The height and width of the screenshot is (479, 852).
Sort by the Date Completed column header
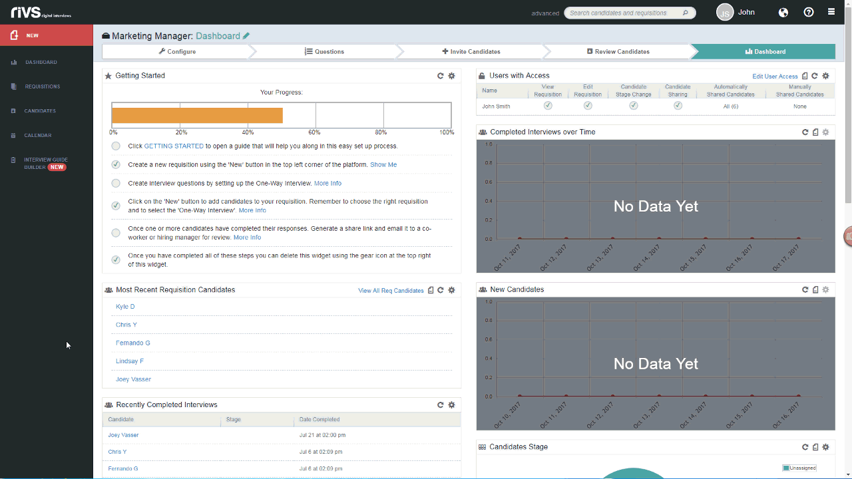pos(319,420)
